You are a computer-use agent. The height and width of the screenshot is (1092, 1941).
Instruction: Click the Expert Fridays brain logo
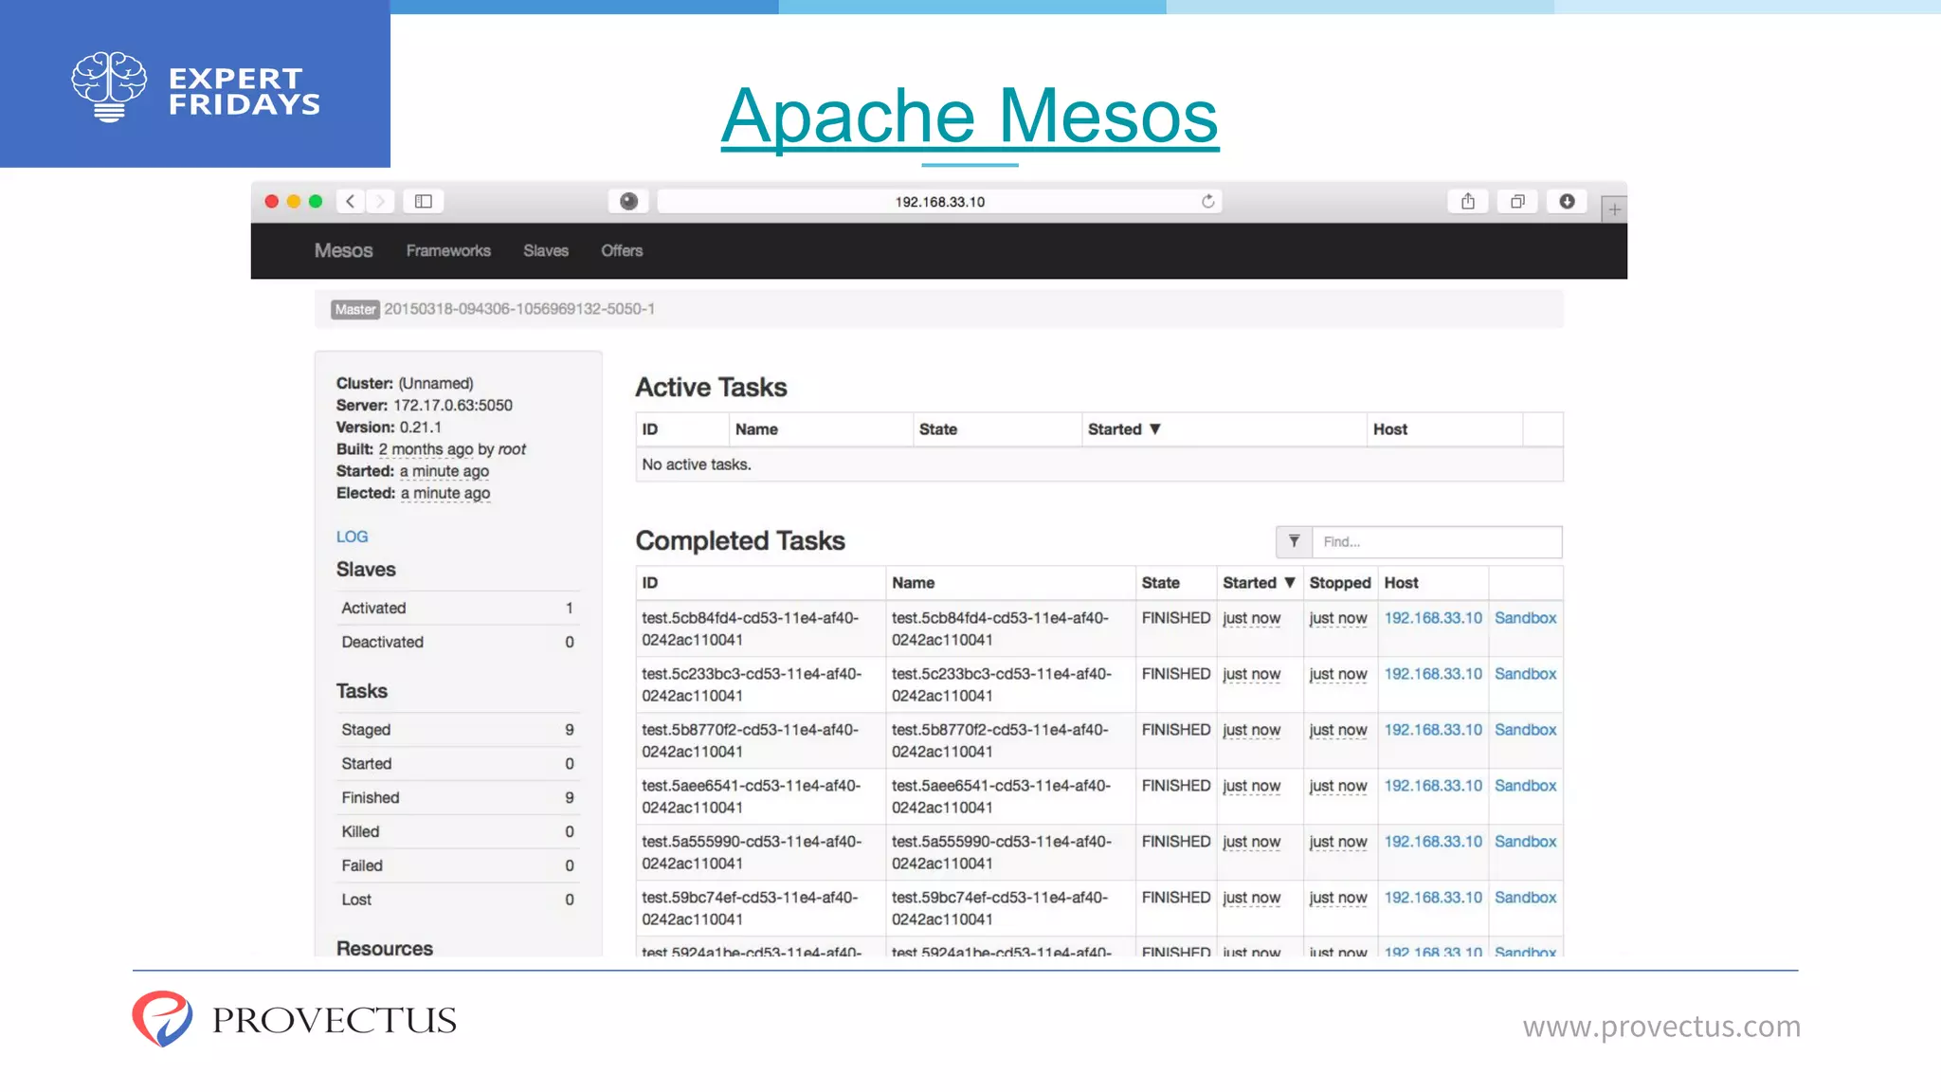pos(109,86)
